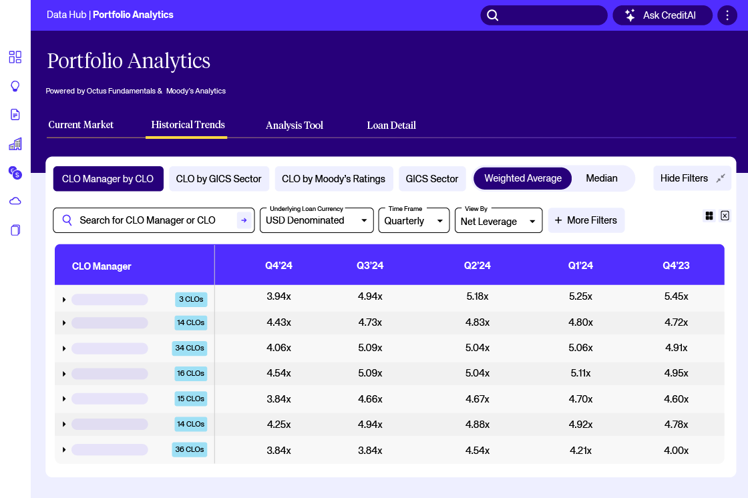Click the Q4'23 column header
This screenshot has width=748, height=498.
[676, 266]
